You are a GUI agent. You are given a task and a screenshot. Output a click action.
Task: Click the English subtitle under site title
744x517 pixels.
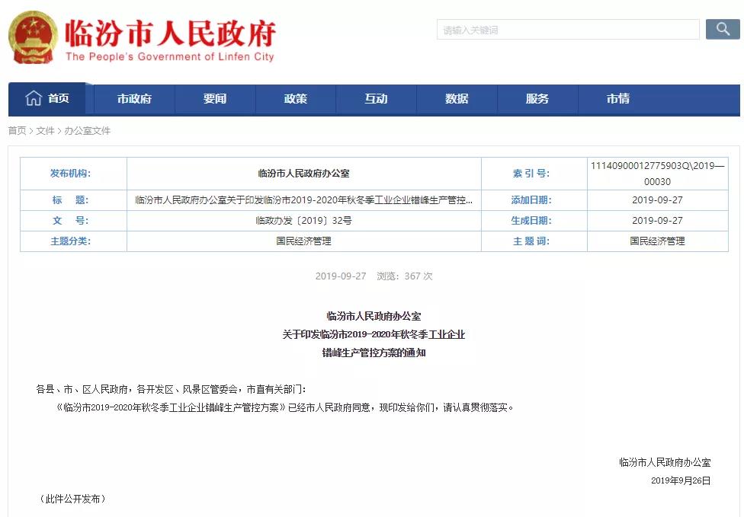[169, 57]
